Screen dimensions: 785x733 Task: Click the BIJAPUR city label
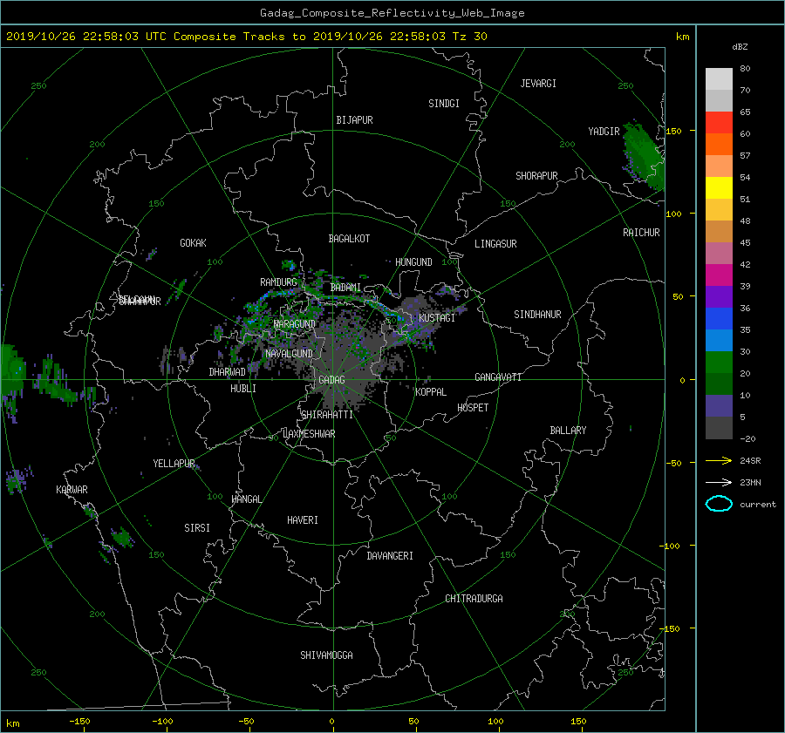[354, 120]
